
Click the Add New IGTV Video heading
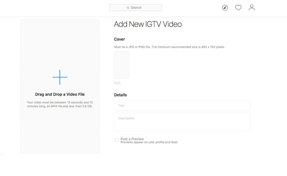click(148, 24)
